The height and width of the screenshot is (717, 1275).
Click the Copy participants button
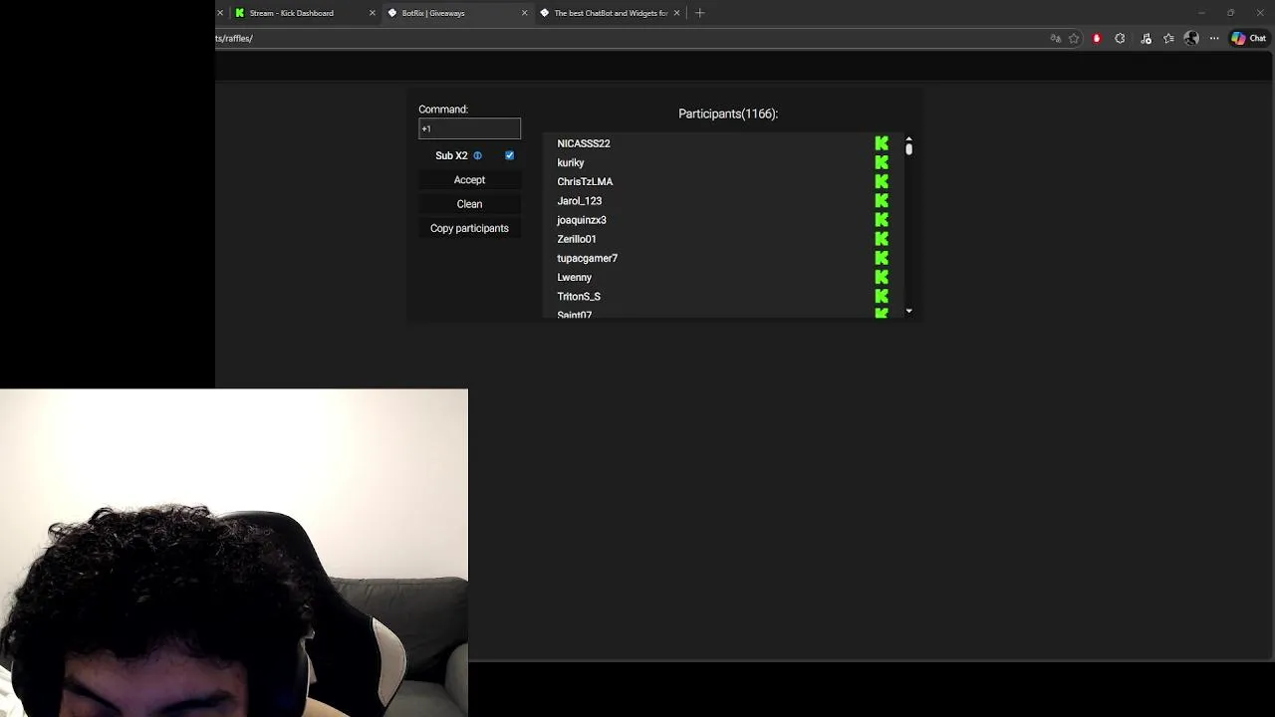[x=469, y=228]
